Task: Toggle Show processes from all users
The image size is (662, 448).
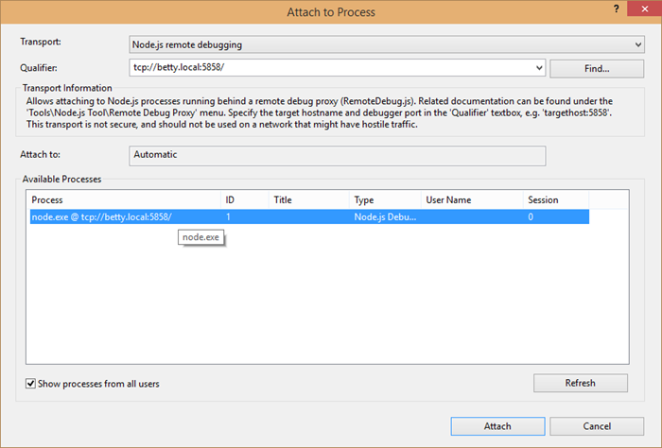Action: pyautogui.click(x=31, y=383)
